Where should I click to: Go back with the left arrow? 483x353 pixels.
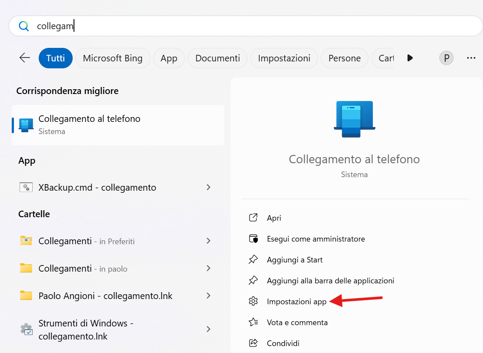tap(25, 57)
